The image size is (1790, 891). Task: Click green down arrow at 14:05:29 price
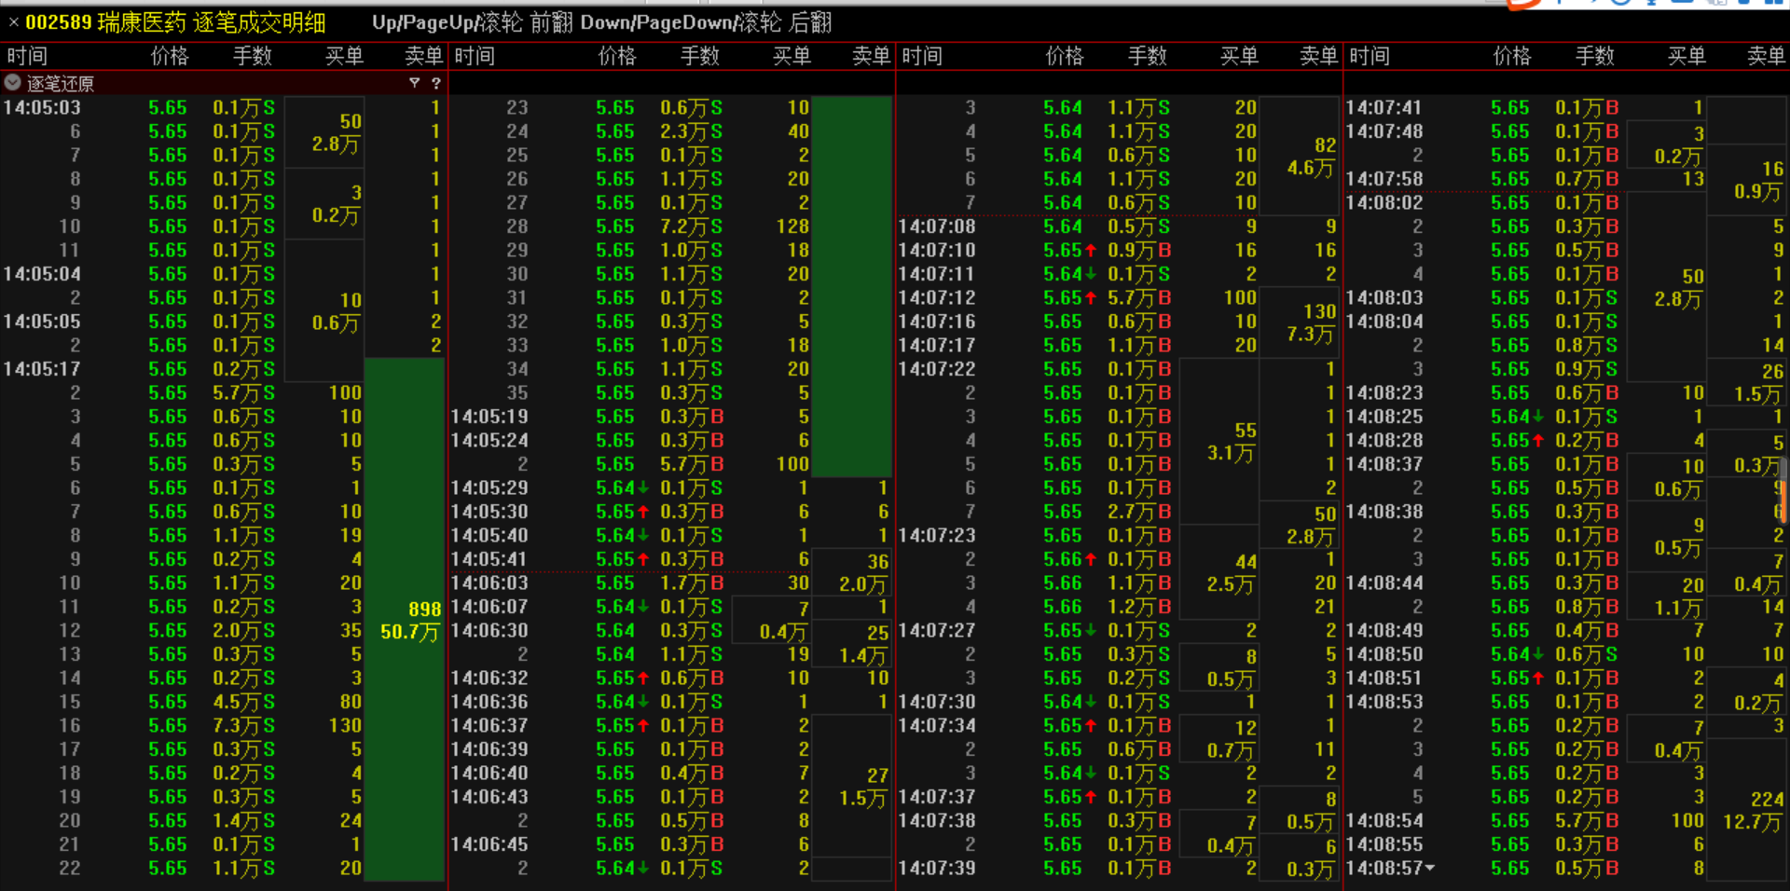[x=643, y=488]
